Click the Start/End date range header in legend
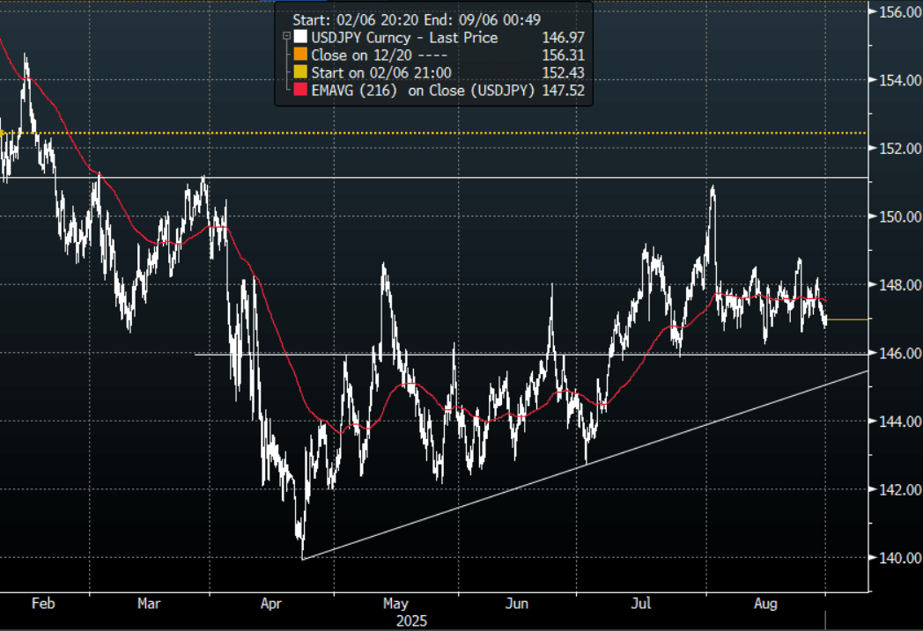Image resolution: width=923 pixels, height=631 pixels. [x=416, y=19]
